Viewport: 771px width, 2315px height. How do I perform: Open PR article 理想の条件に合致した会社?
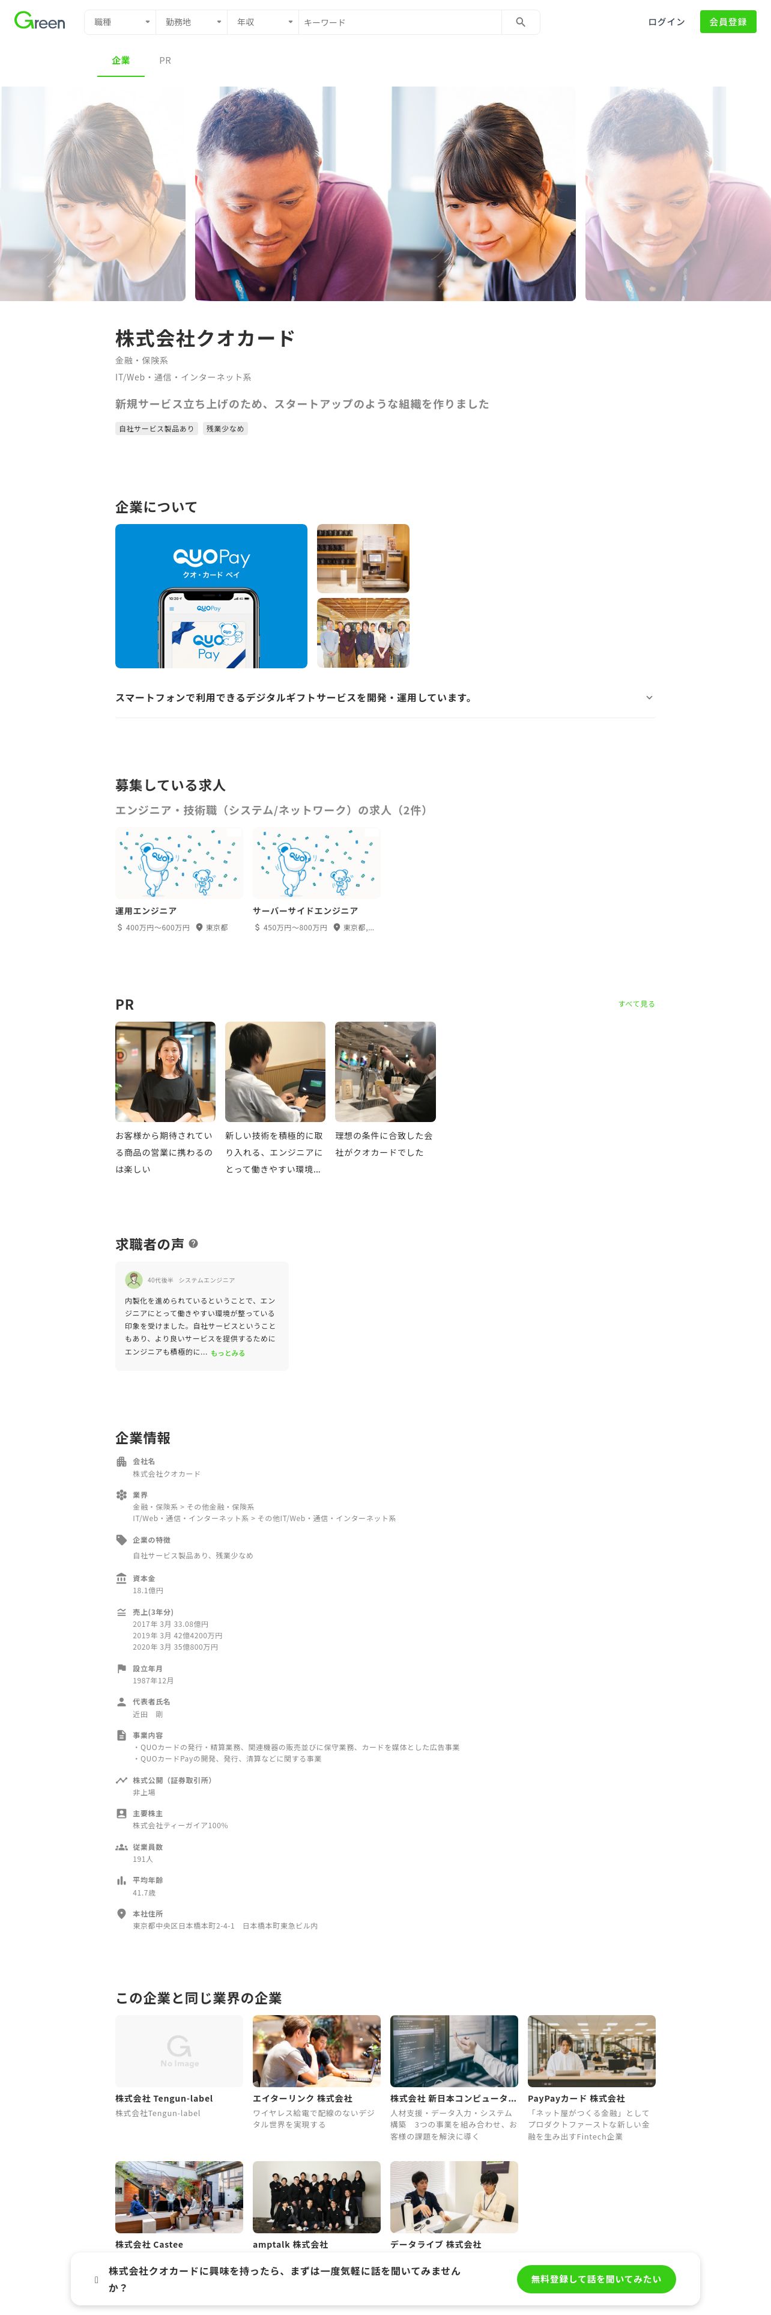(385, 1090)
